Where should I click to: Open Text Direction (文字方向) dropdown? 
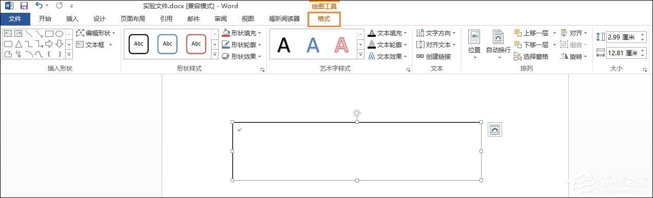436,33
